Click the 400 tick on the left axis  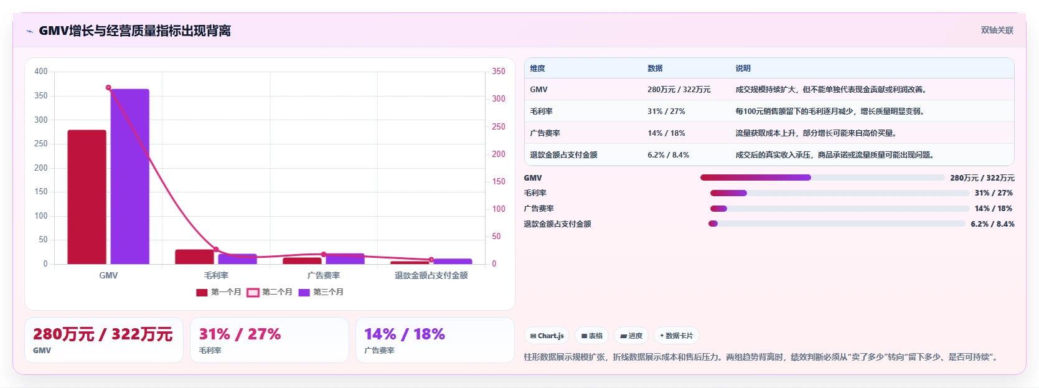tap(41, 72)
